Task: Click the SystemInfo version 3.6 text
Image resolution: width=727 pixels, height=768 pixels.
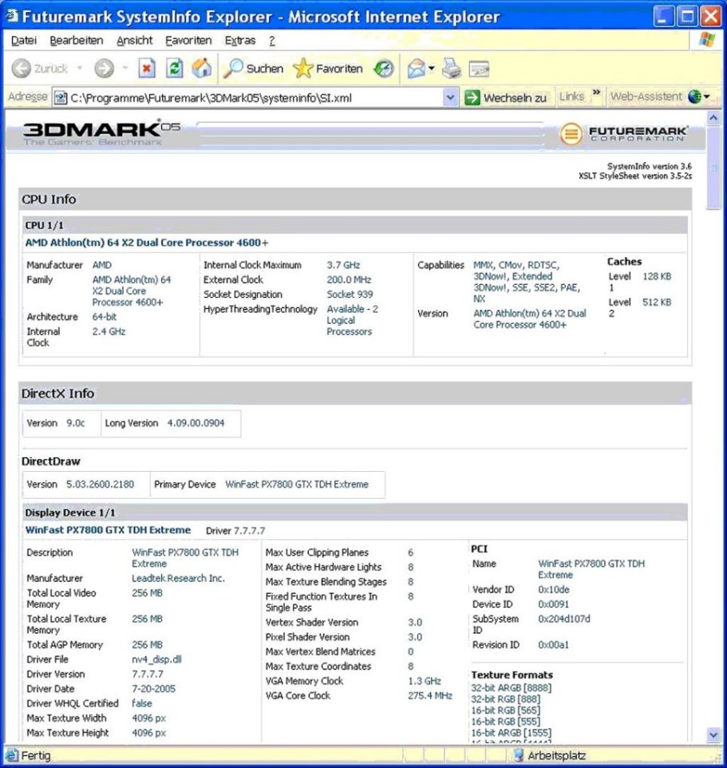Action: coord(649,167)
